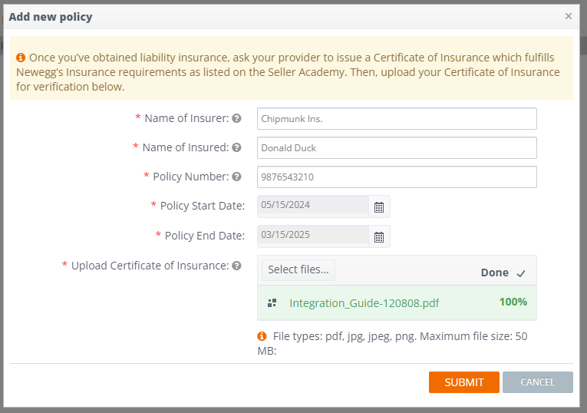The width and height of the screenshot is (587, 413).
Task: Open the calendar picker for Policy Start Date
Action: [x=379, y=207]
